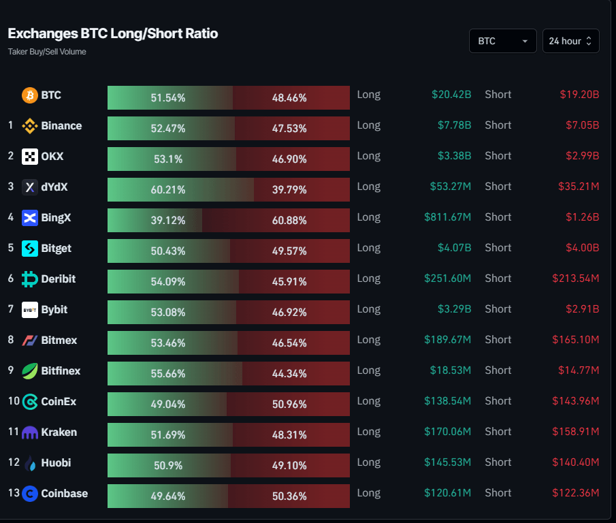616x523 pixels.
Task: Select the Bitget exchange logo icon
Action: pyautogui.click(x=29, y=249)
